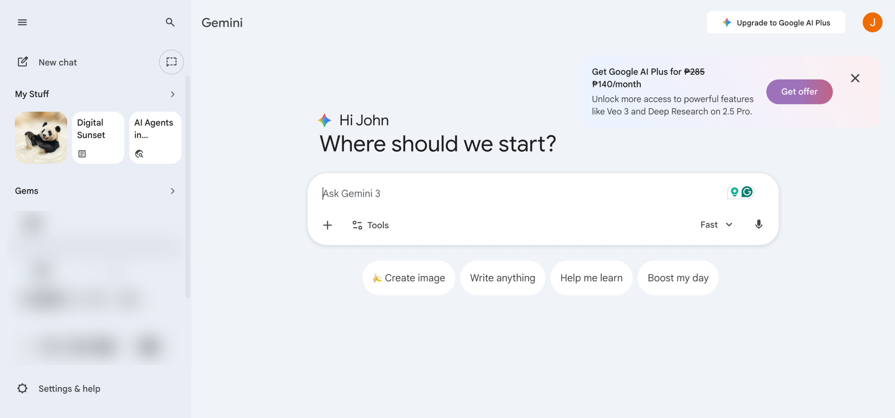Click the Get offer button

(x=799, y=91)
